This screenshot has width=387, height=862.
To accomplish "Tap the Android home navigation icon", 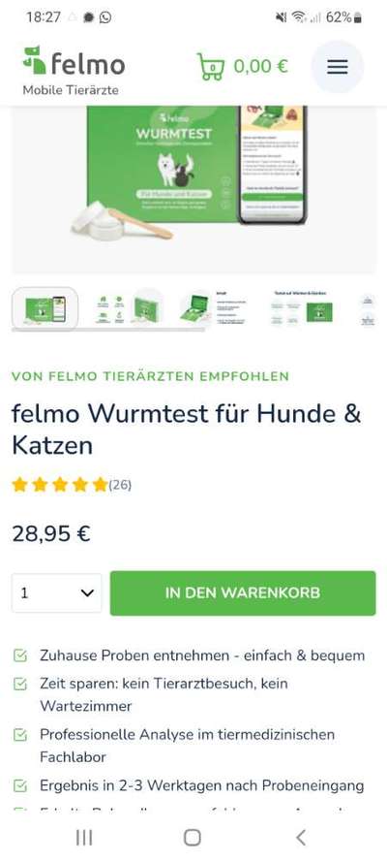I will click(x=193, y=837).
